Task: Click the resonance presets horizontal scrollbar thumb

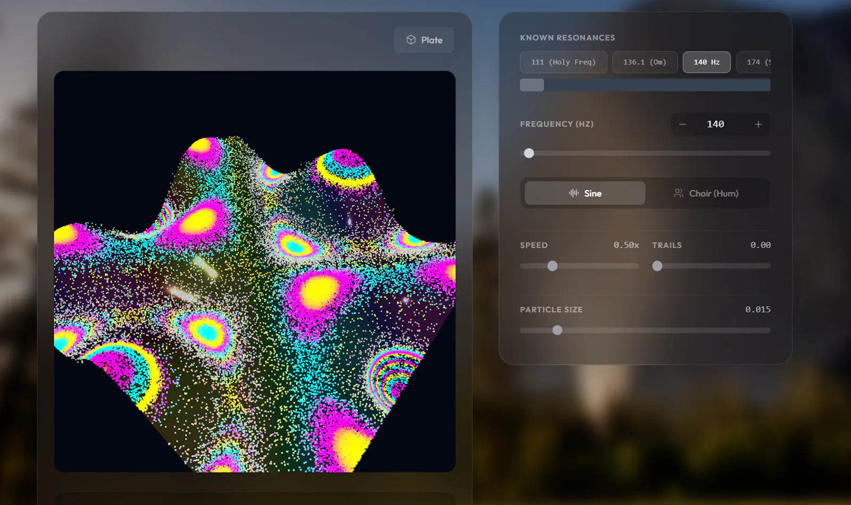Action: [532, 85]
